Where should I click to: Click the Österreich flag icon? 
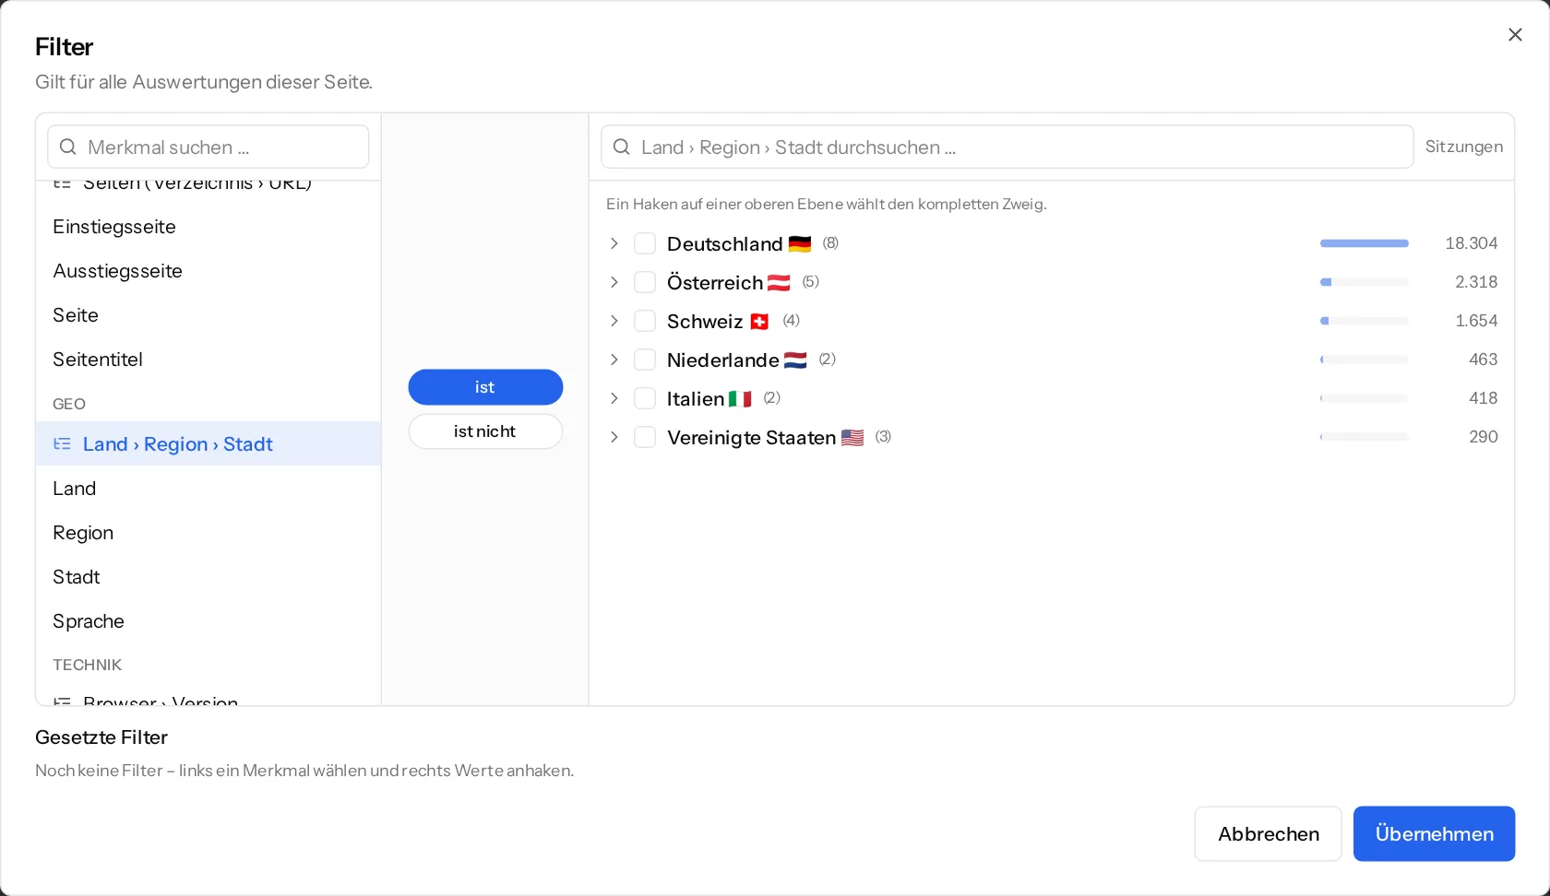point(780,283)
